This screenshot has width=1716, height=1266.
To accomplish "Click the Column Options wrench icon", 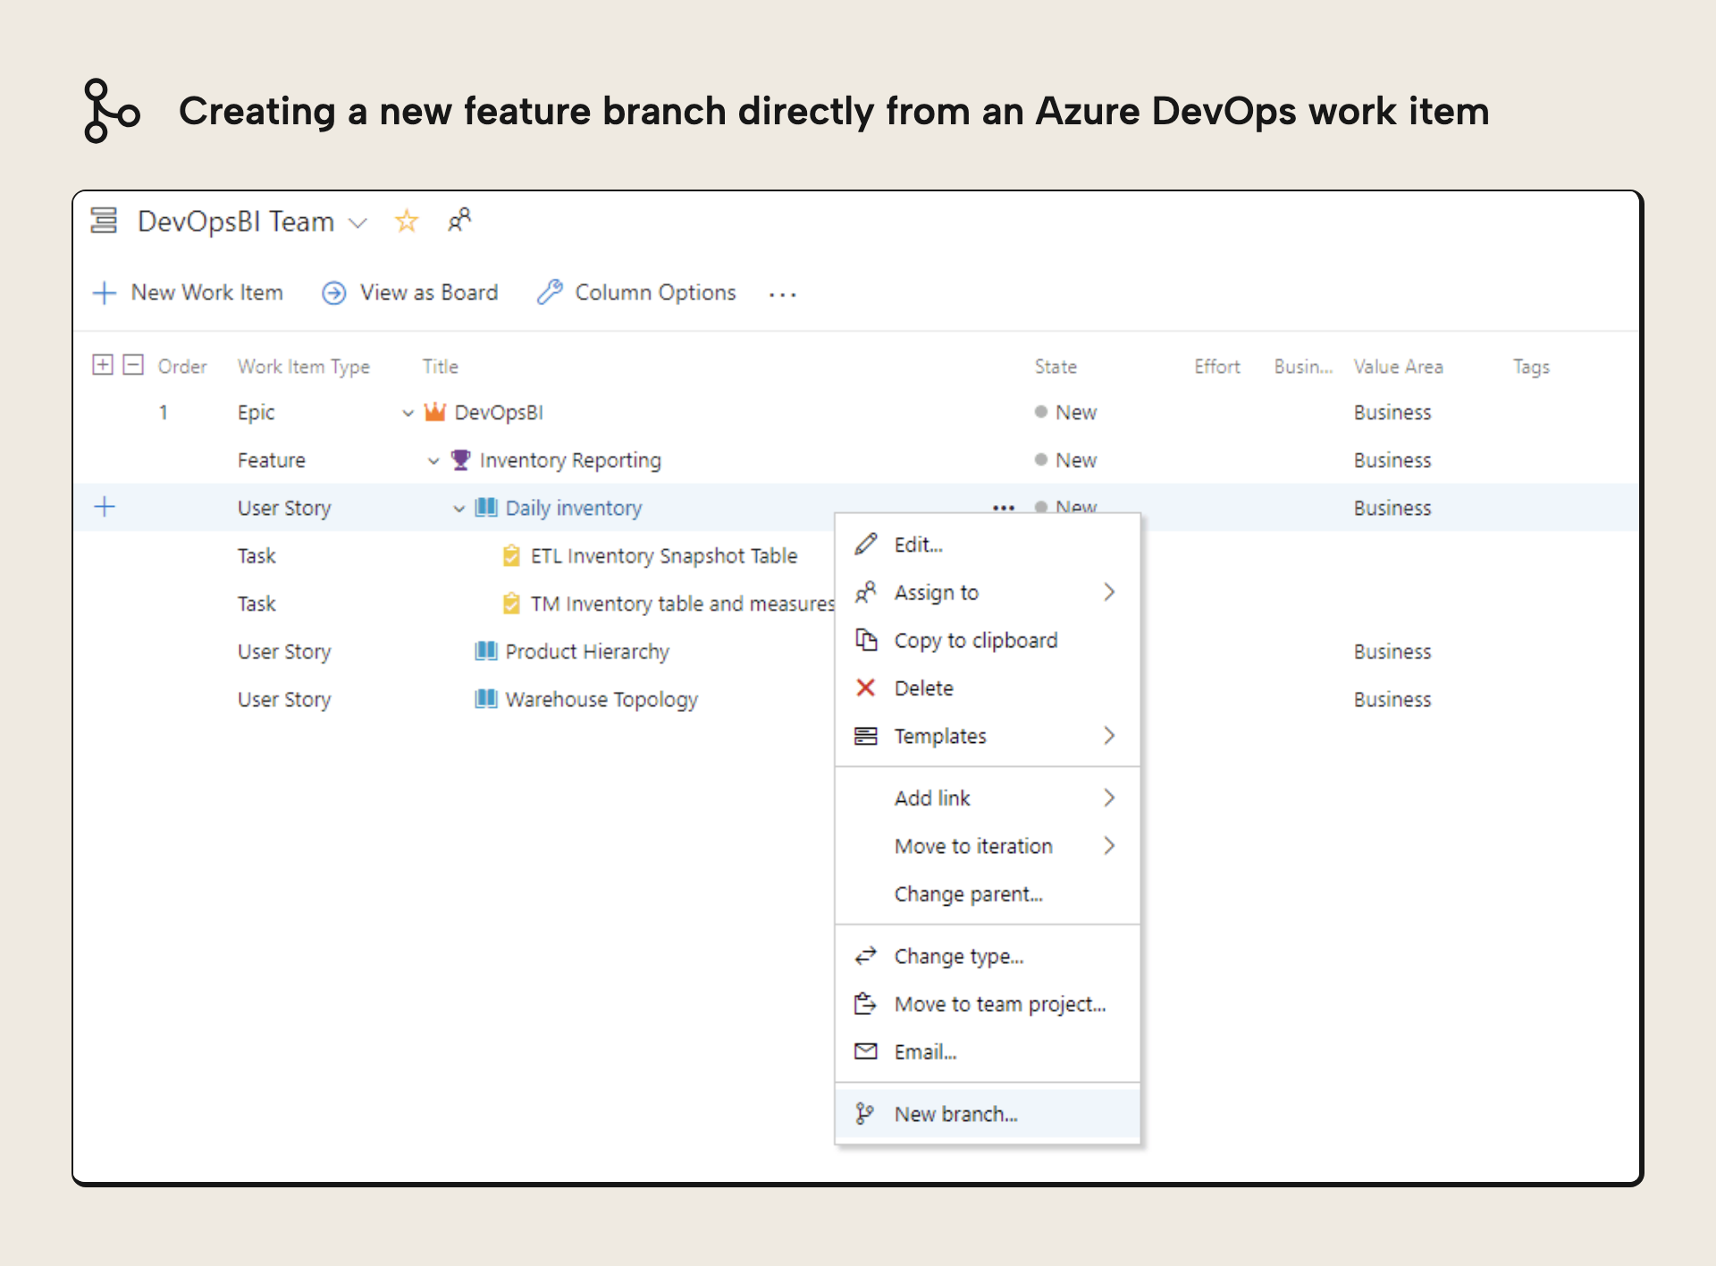I will click(x=550, y=291).
